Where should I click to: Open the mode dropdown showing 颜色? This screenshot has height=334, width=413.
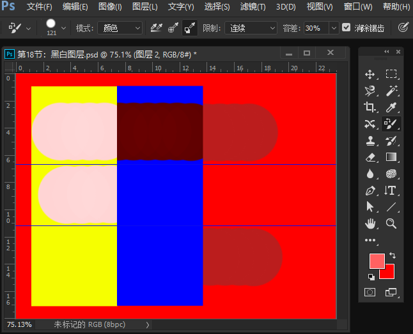[x=120, y=28]
